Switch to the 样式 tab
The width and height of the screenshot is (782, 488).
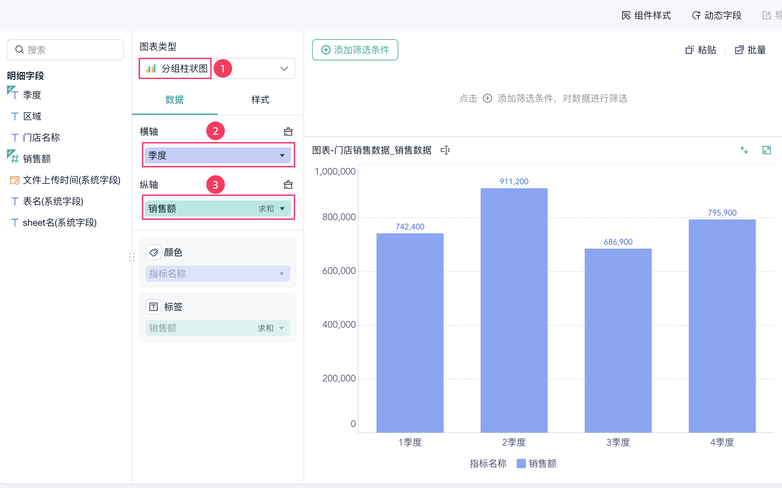click(260, 100)
